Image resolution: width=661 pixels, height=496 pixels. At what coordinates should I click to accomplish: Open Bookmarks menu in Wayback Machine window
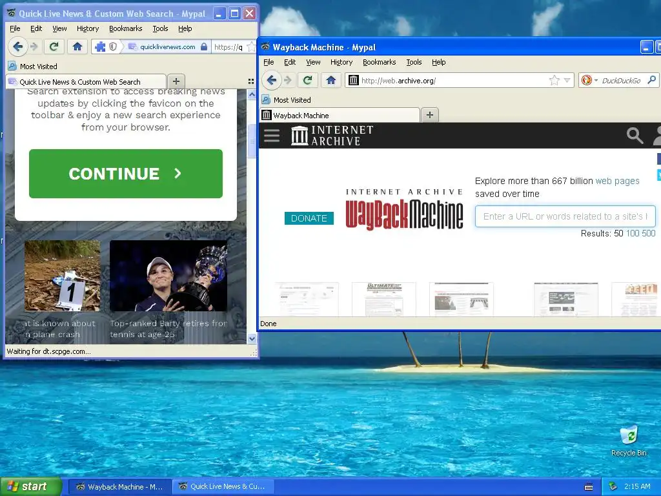(x=379, y=62)
